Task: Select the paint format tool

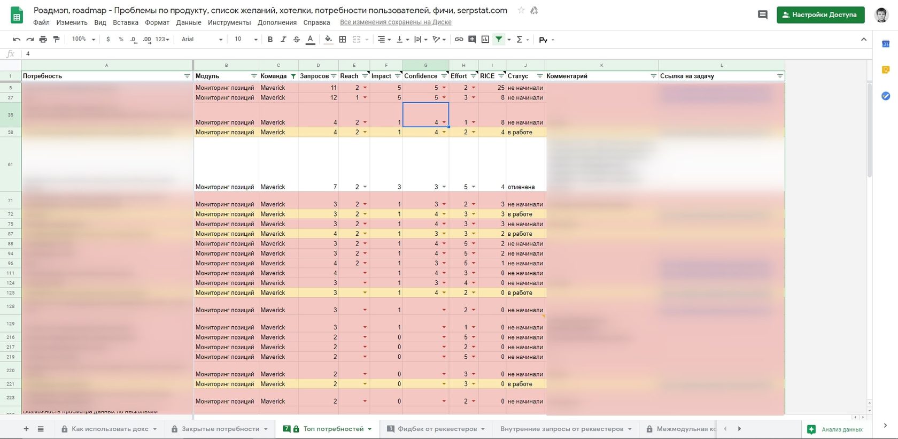Action: pos(56,40)
